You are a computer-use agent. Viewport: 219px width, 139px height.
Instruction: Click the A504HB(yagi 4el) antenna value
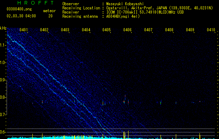pos(123,16)
